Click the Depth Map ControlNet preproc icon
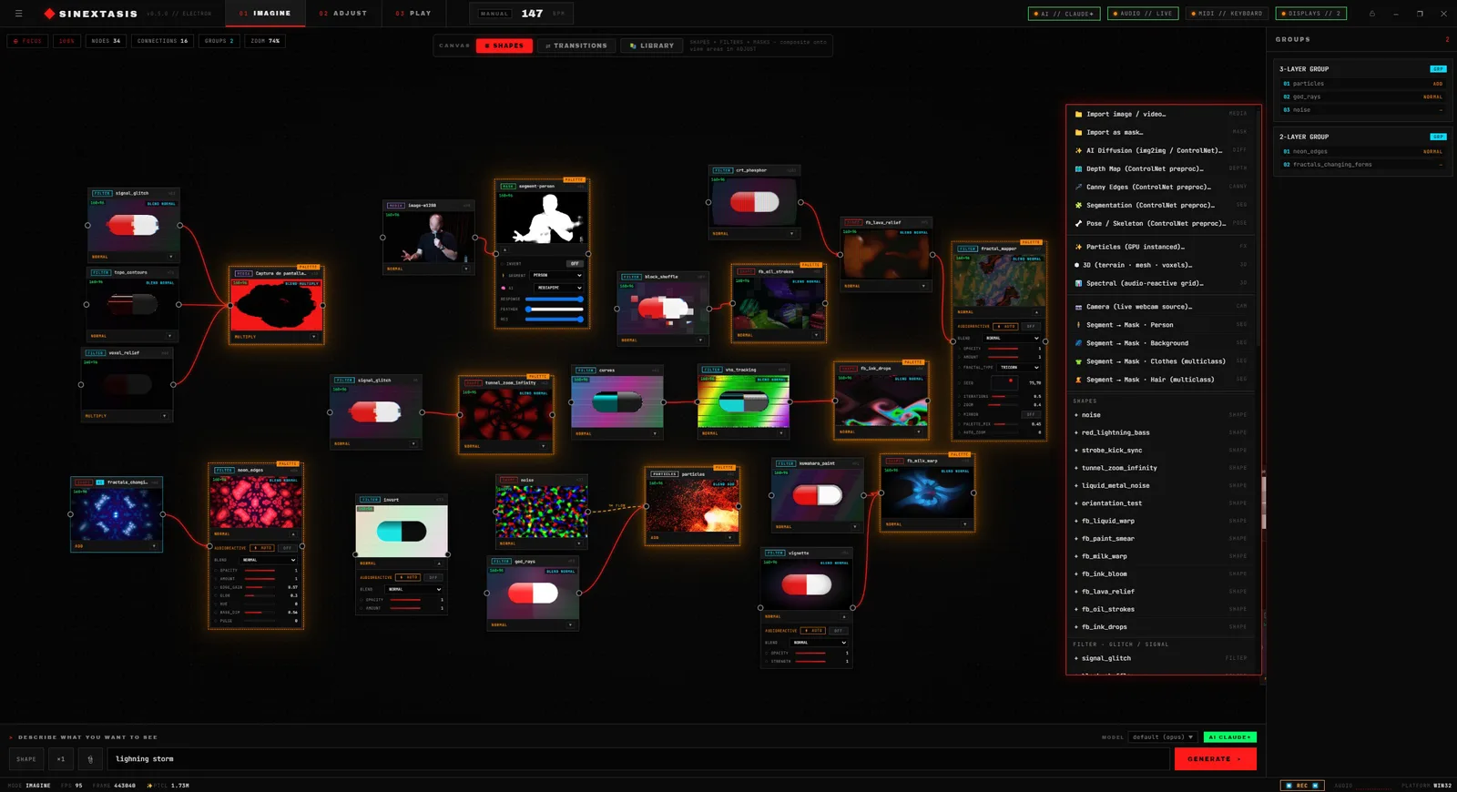The height and width of the screenshot is (792, 1457). tap(1078, 169)
